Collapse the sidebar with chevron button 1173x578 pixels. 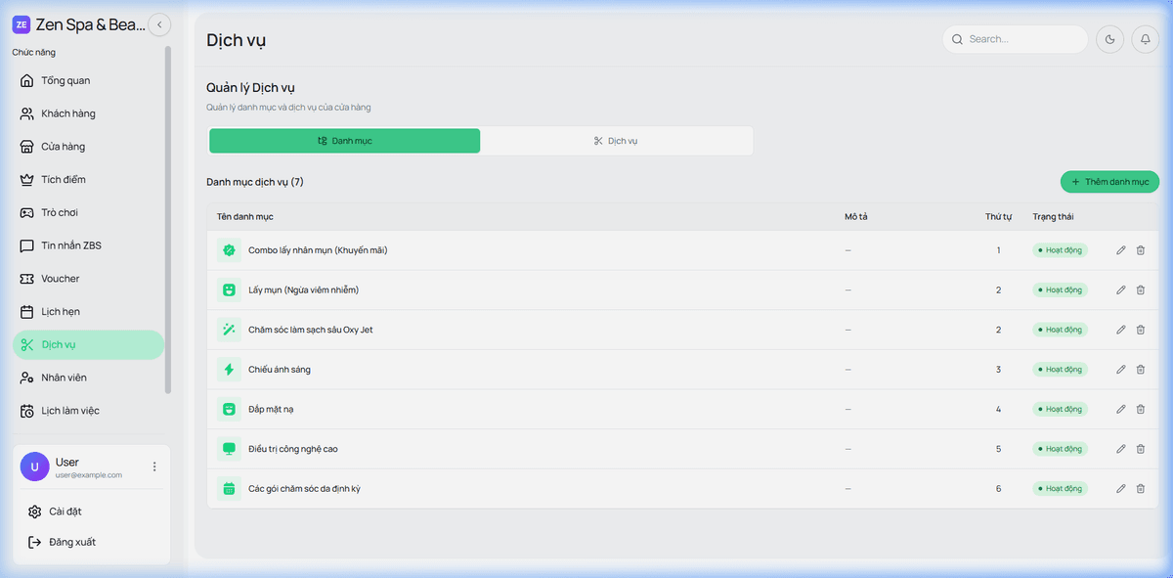coord(159,24)
